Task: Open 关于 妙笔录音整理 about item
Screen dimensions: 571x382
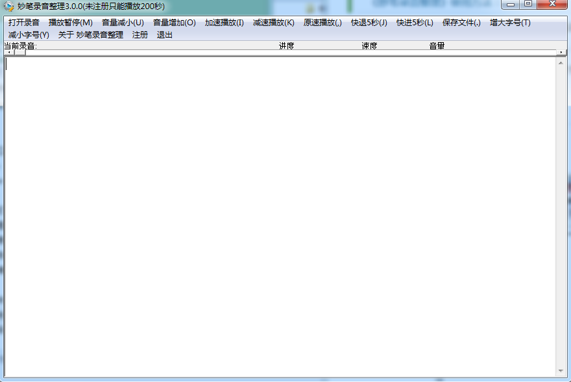Action: [x=91, y=35]
